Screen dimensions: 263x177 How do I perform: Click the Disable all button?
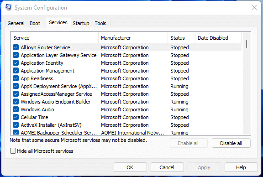coord(231,143)
